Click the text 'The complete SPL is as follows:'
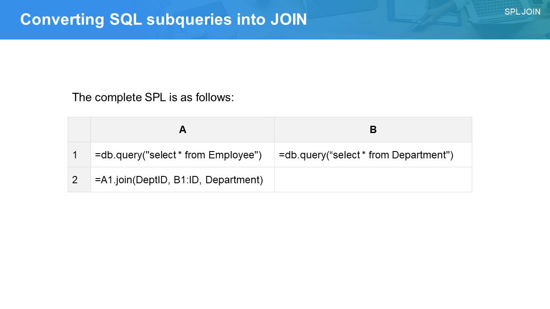This screenshot has width=550, height=309. tap(153, 97)
